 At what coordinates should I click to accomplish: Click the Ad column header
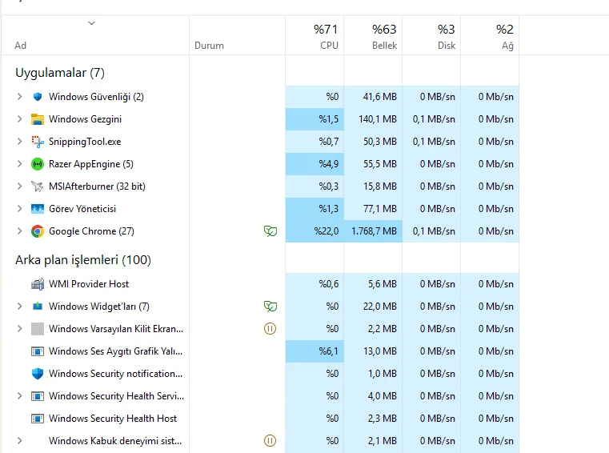(95, 36)
